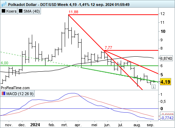The image size is (175, 128).
Task: Open the SMA (40) indicator settings
Action: [29, 11]
